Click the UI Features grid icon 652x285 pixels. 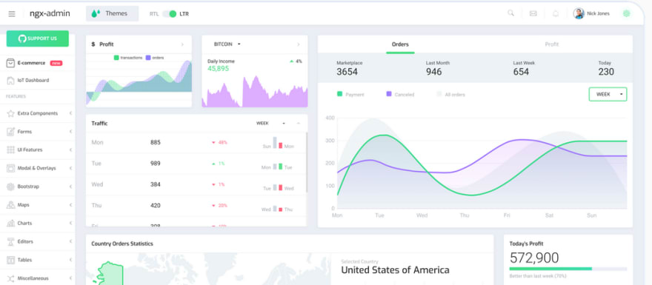(10, 150)
